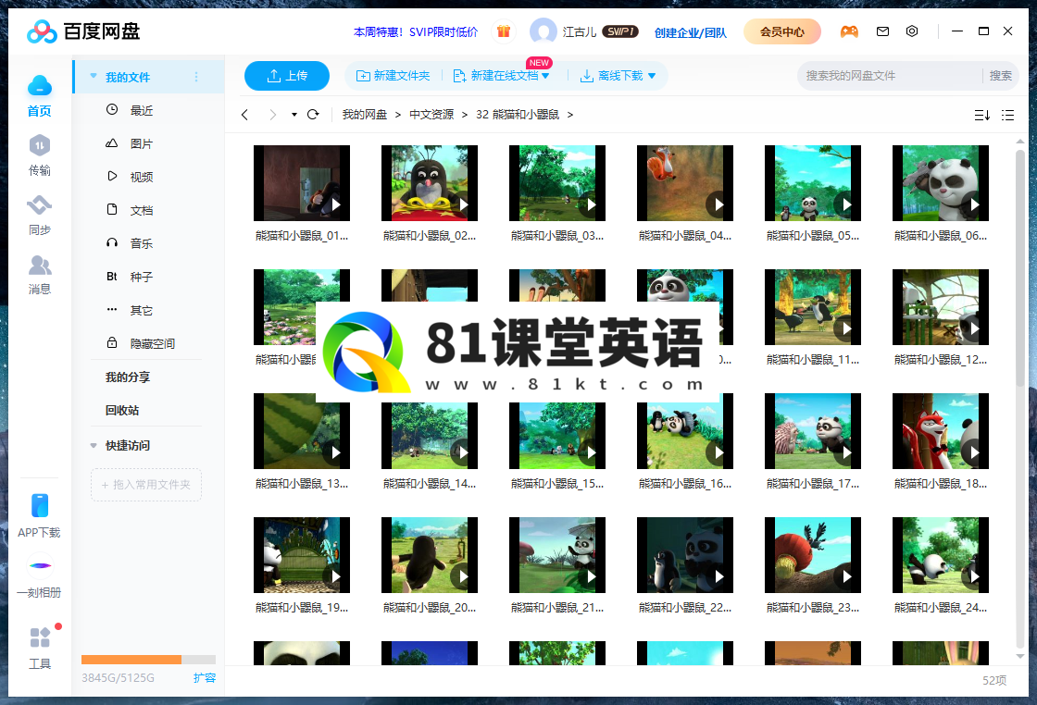Viewport: 1037px width, 705px height.
Task: Select video 熊猫和小鼹鼠_23 thumbnail
Action: (813, 555)
